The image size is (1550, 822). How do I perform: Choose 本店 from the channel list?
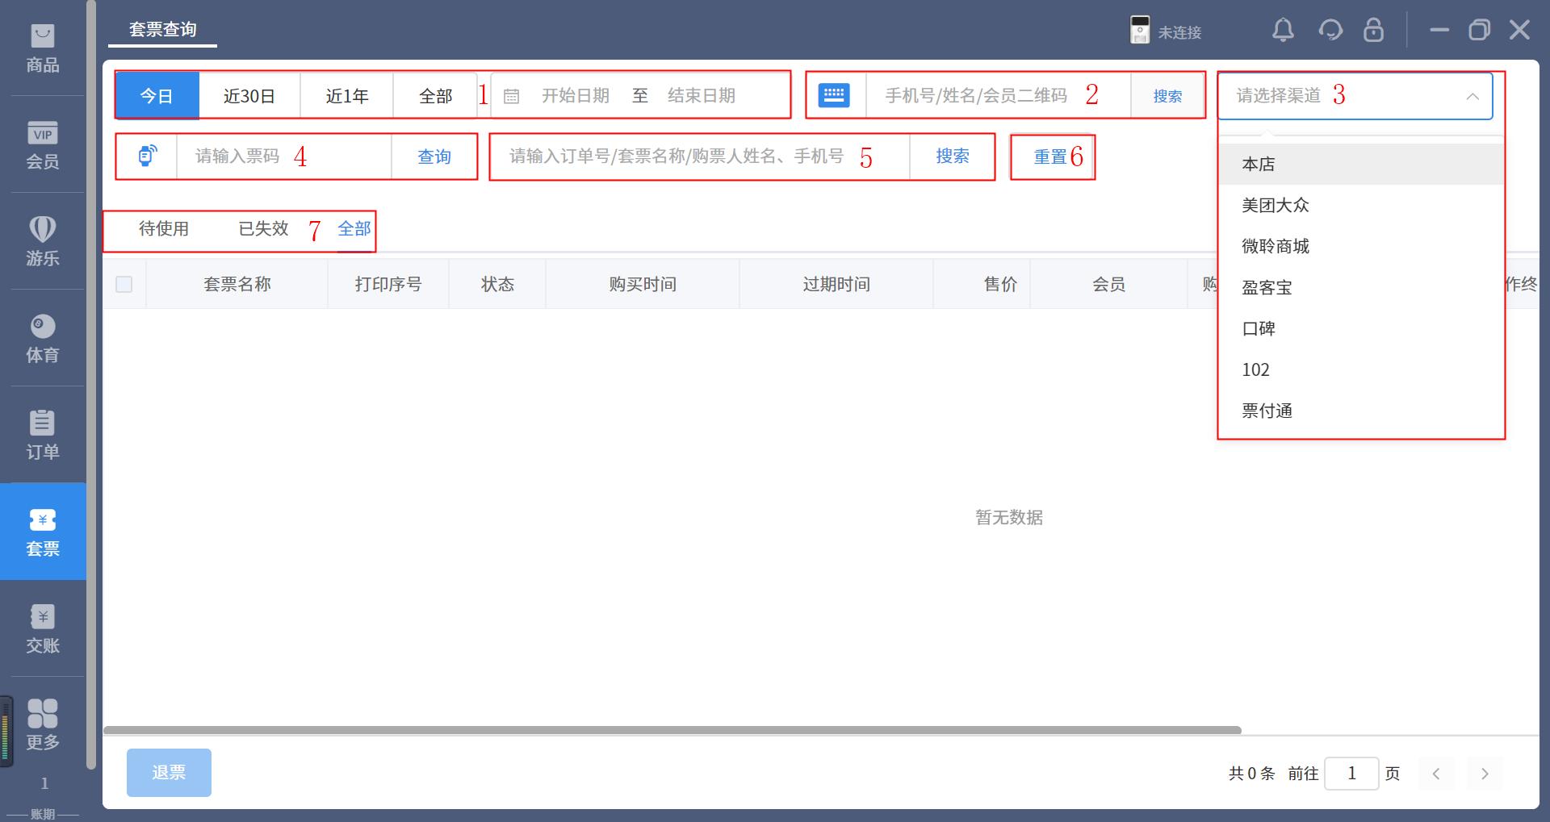(1360, 164)
